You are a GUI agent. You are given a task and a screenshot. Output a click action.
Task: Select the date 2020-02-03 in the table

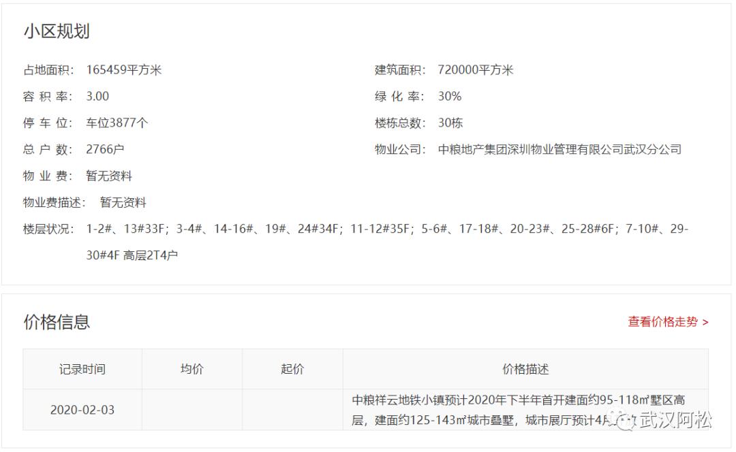point(83,409)
